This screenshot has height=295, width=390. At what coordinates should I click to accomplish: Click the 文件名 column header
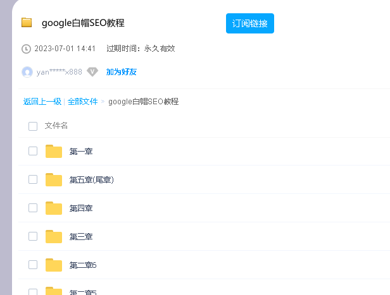click(56, 126)
